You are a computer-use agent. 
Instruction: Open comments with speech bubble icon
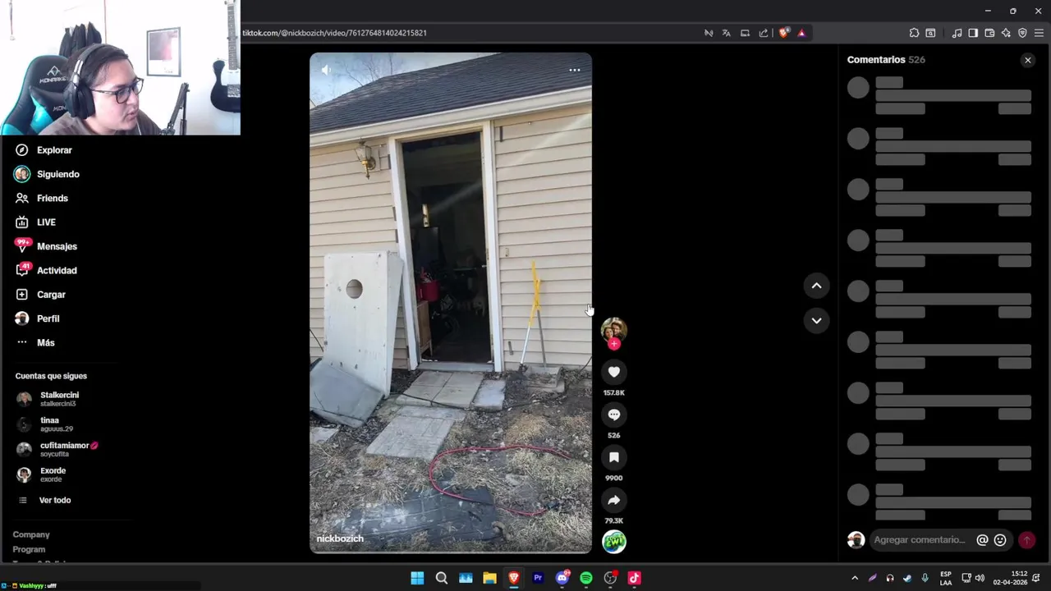614,415
